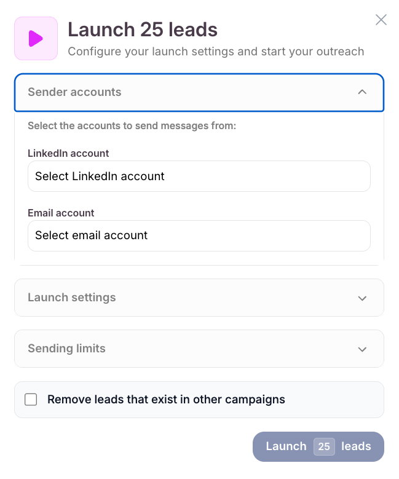Click the pink play launch icon
Image resolution: width=399 pixels, height=479 pixels.
point(36,38)
